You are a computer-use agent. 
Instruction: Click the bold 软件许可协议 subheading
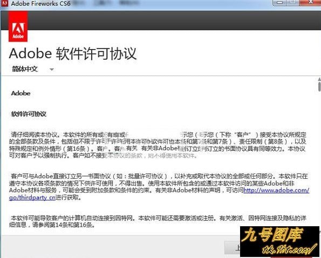pos(29,114)
